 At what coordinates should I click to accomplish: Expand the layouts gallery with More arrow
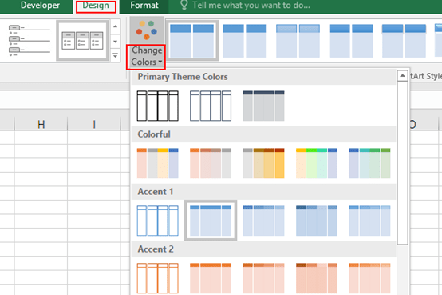[116, 55]
